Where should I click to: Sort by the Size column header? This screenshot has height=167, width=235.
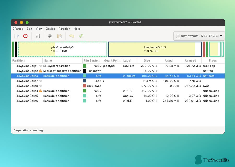pos(147,60)
